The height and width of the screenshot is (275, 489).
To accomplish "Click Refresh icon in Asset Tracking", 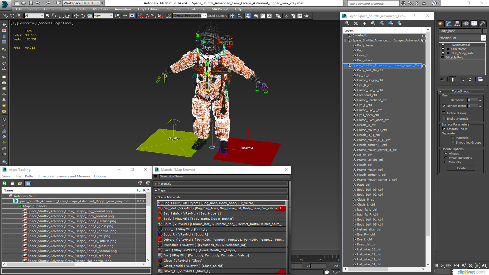I will (4, 183).
